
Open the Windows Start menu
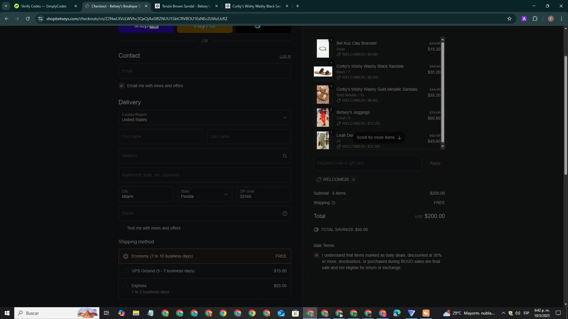(x=7, y=313)
